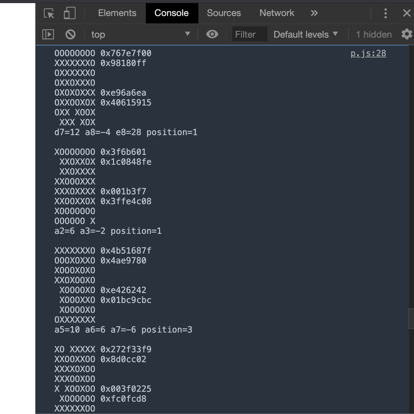Click the line with 0x003f0225

pos(103,389)
